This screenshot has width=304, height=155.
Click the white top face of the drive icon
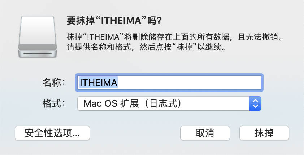click(x=38, y=30)
